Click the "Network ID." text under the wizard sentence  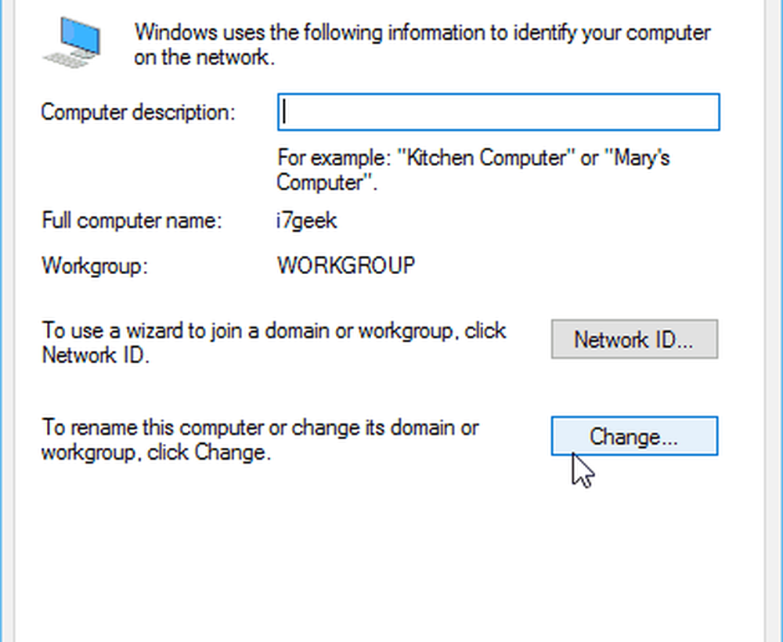pos(94,355)
